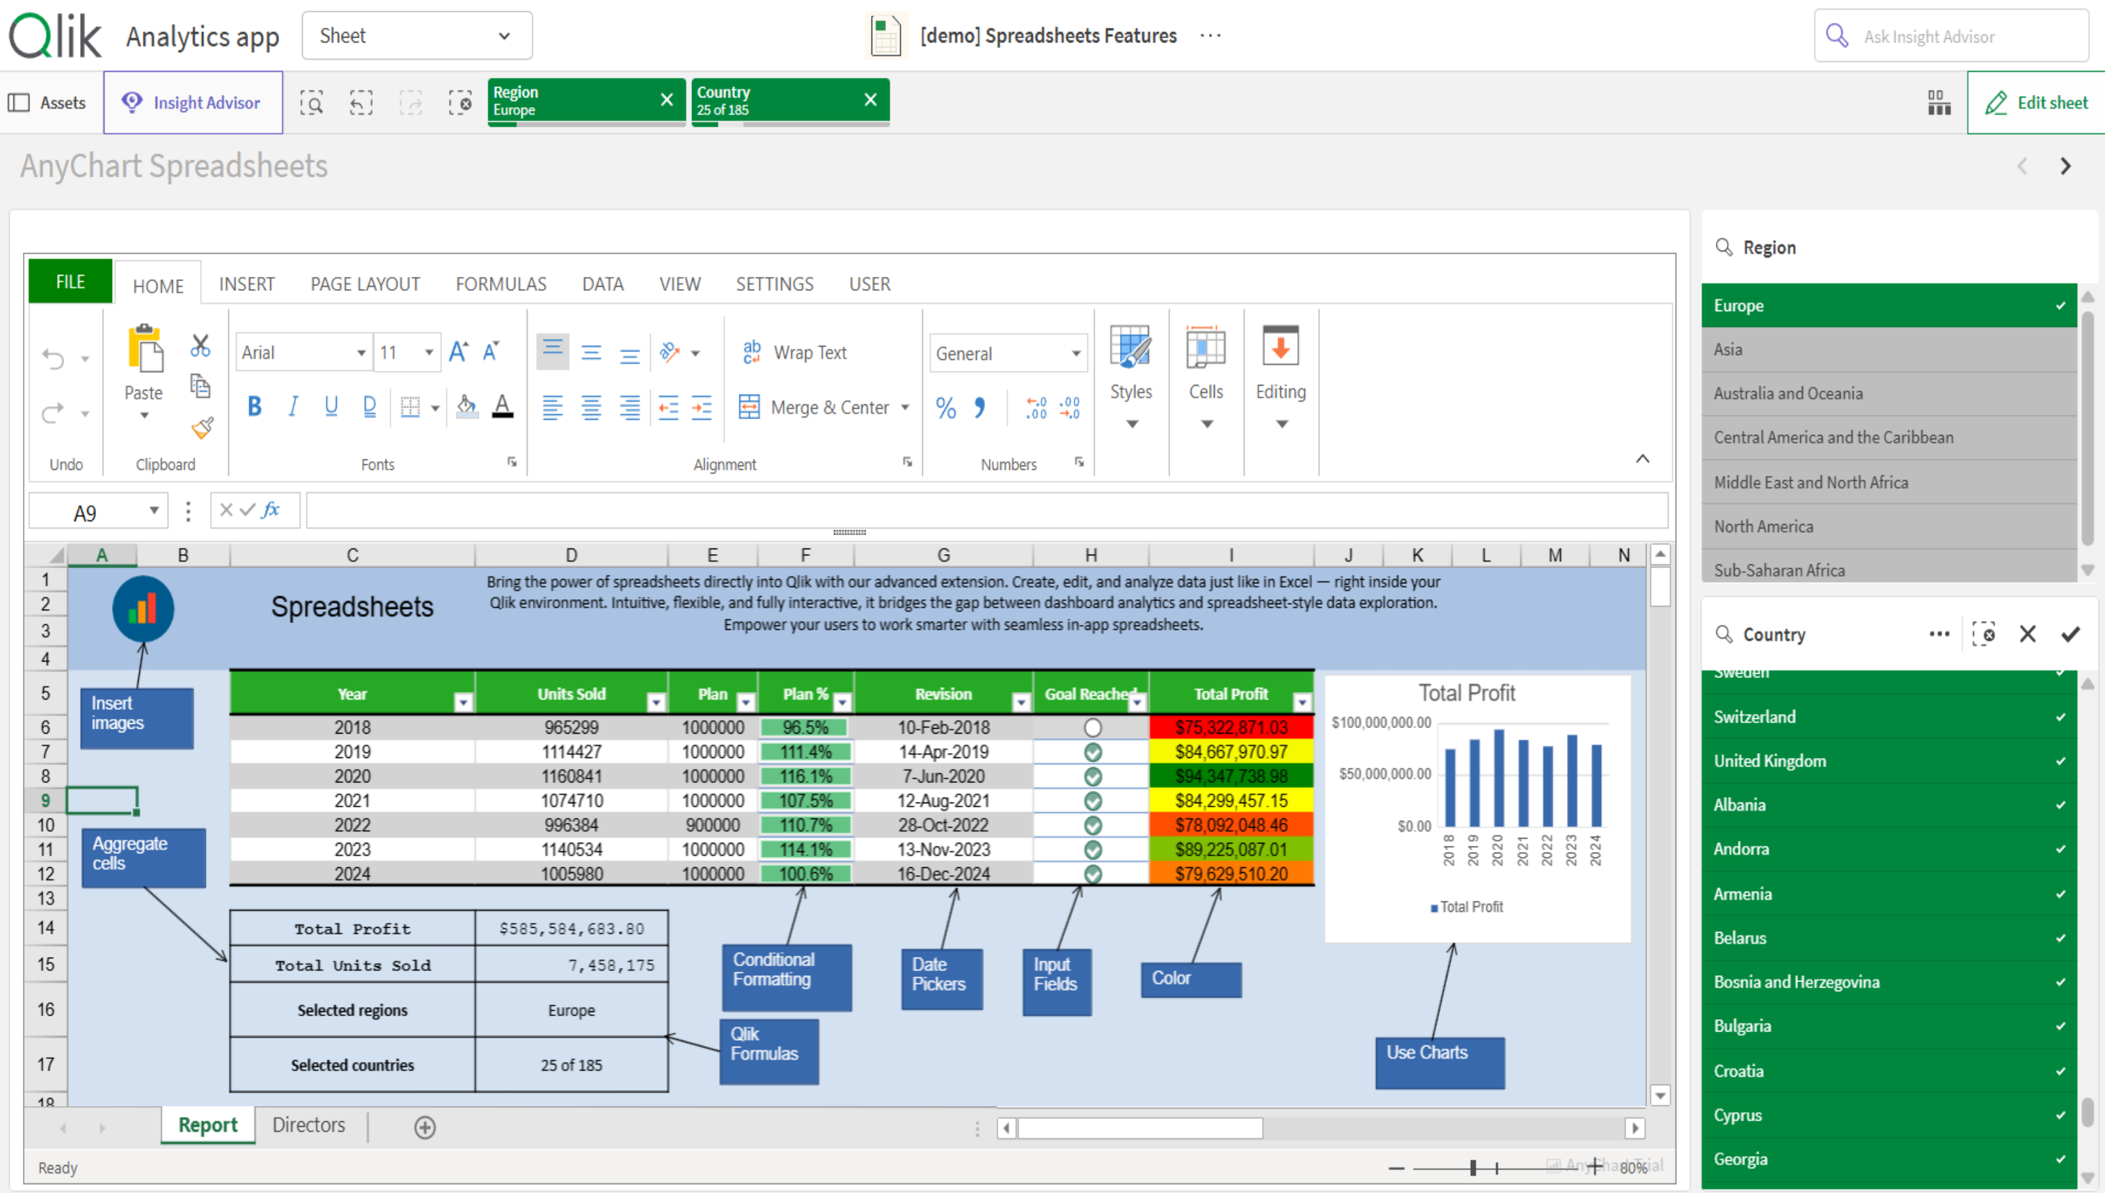Click the fill color bucket icon
This screenshot has height=1193, width=2105.
pos(466,406)
